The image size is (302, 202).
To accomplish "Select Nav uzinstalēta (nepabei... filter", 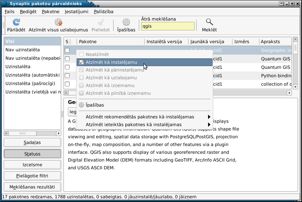I will click(x=32, y=58).
